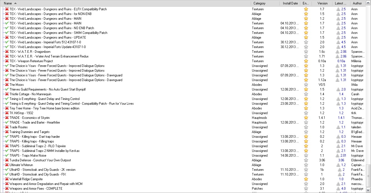Click the red X icon for Tundra Defense
Viewport: 371px width, 193px height.
(x=7, y=160)
